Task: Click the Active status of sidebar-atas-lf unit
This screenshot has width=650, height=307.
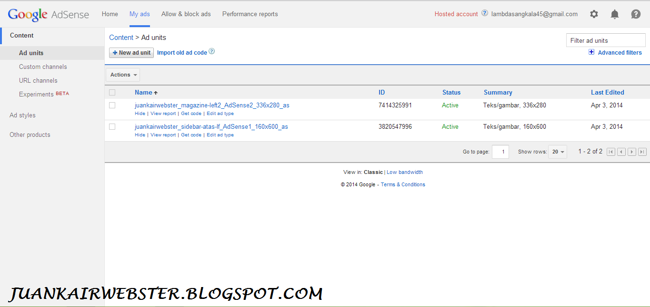Action: [450, 126]
